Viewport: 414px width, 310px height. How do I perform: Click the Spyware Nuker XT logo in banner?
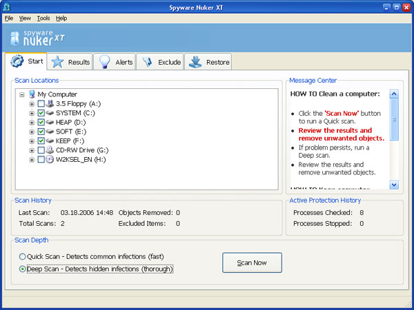pyautogui.click(x=37, y=38)
